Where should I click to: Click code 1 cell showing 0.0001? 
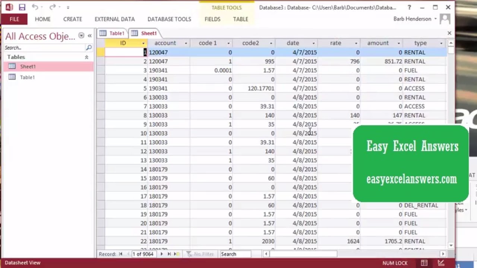click(211, 70)
